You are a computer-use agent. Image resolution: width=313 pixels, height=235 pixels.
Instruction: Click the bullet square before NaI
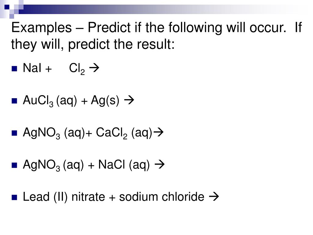14,69
